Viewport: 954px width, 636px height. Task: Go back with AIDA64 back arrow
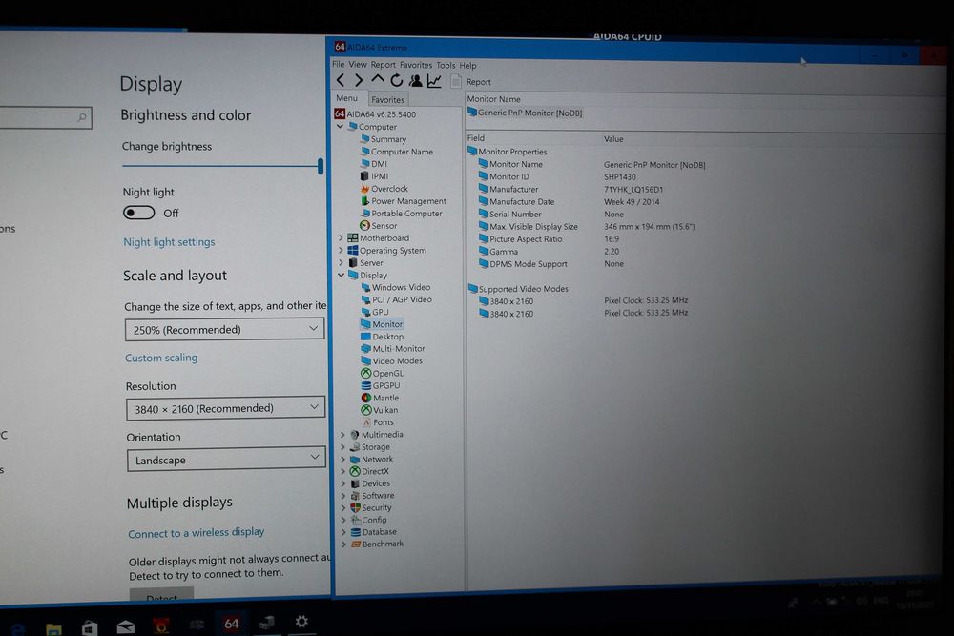pyautogui.click(x=341, y=80)
